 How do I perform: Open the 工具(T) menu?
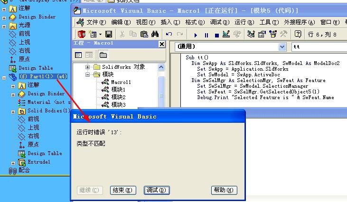[x=269, y=22]
